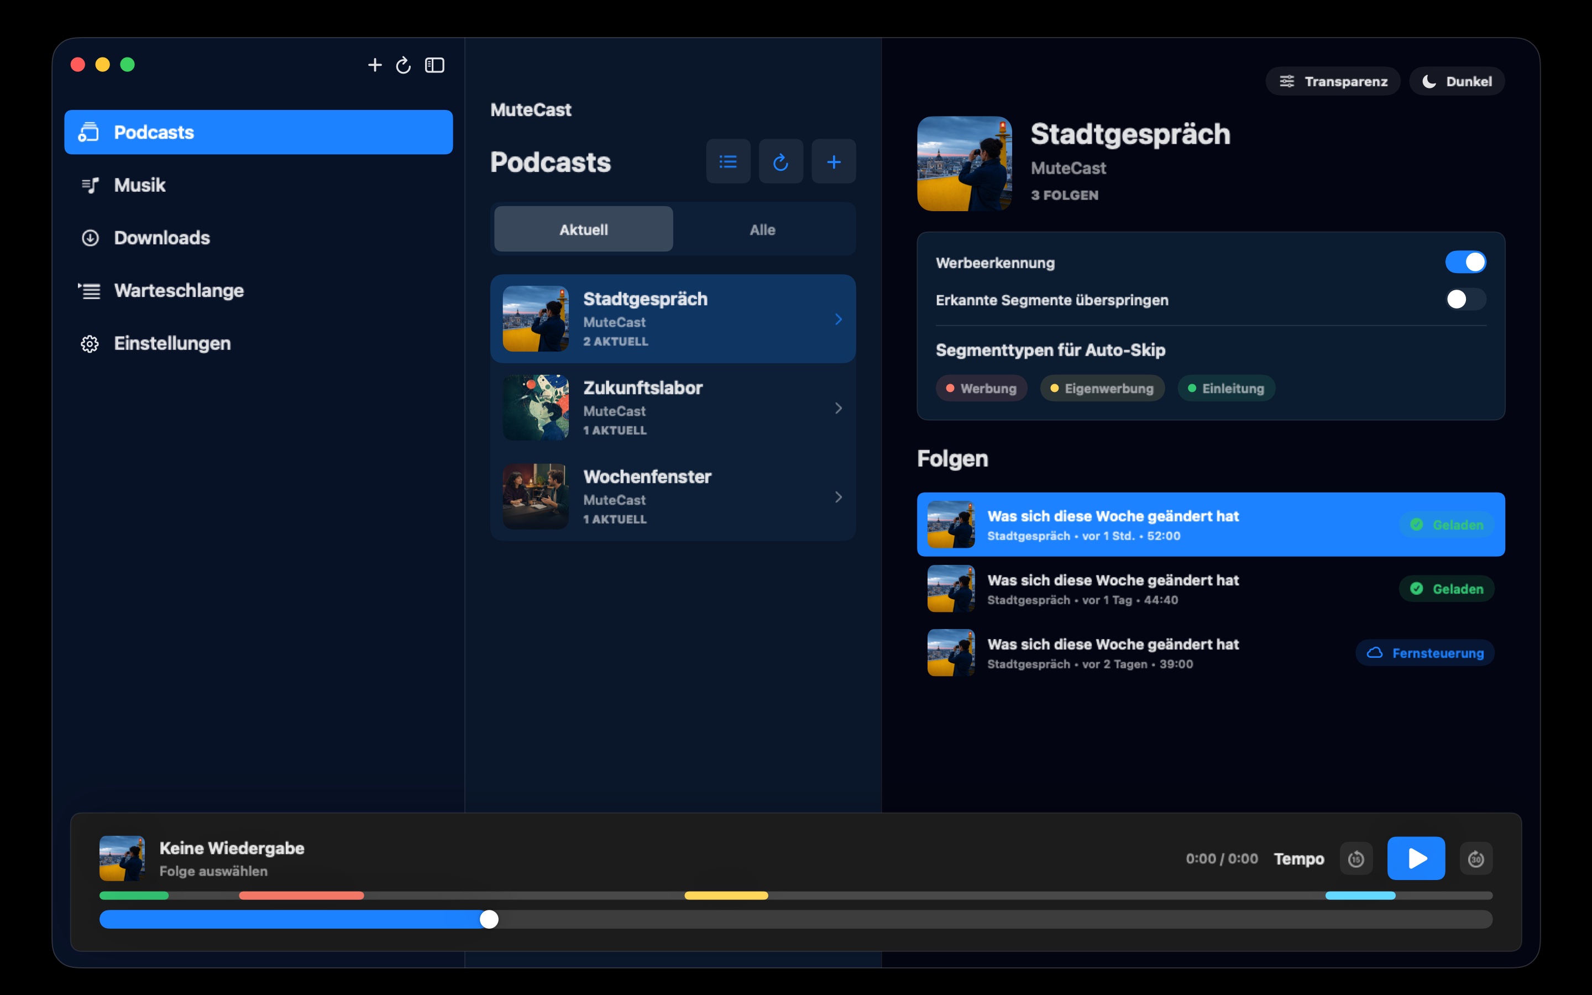
Task: Open the list view icon button beside Podcasts heading
Action: (x=728, y=161)
